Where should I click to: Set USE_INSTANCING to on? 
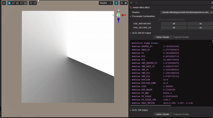(x=200, y=24)
